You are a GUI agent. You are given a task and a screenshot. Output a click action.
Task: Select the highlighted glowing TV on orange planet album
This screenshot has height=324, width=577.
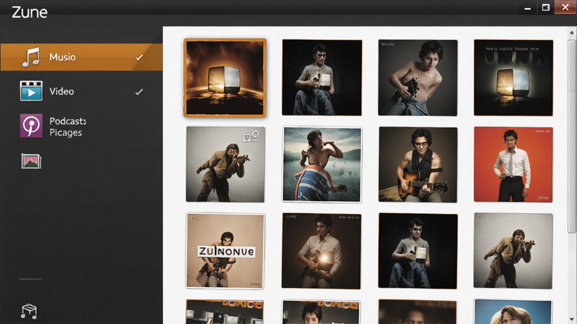(225, 78)
